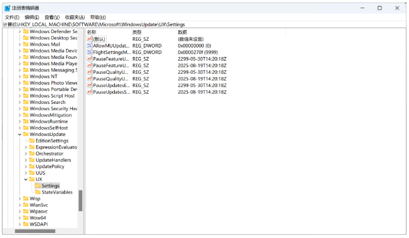Viewport: 409px width, 238px height.
Task: Click the Wisp folder icon
Action: [26, 199]
